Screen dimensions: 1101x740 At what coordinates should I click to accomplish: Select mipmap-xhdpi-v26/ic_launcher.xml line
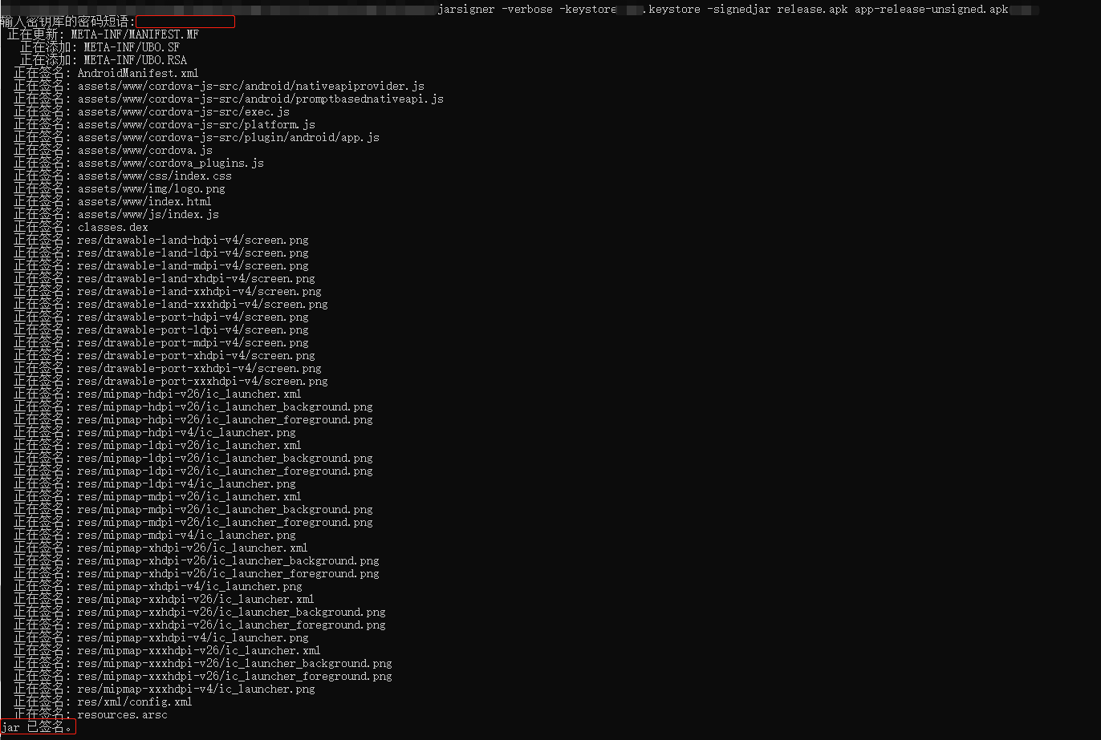click(160, 548)
